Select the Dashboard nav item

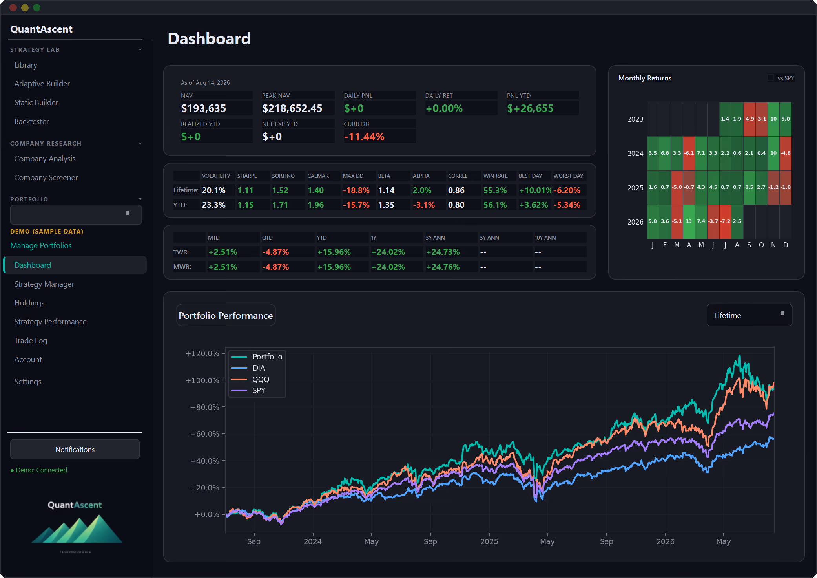point(75,265)
